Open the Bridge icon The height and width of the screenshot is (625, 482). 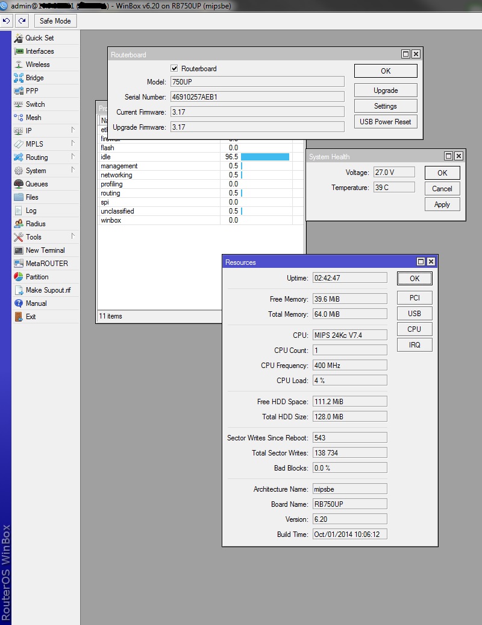19,78
